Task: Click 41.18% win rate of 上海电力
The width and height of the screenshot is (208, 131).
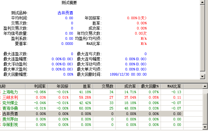Action: 85,92
